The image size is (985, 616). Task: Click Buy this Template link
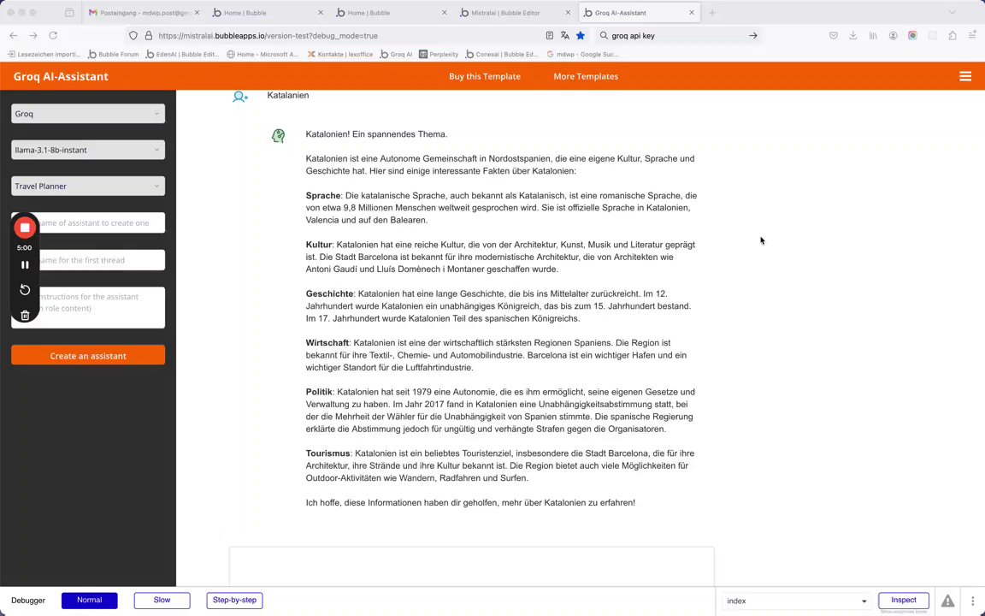click(484, 76)
